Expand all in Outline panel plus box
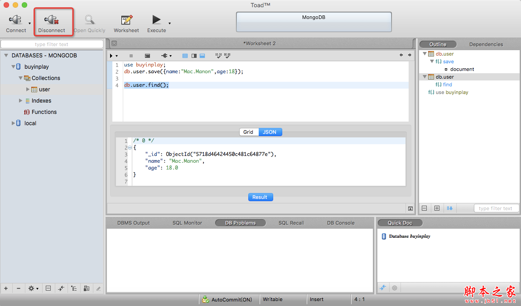Viewport: 521px width, 306px height. coord(437,208)
